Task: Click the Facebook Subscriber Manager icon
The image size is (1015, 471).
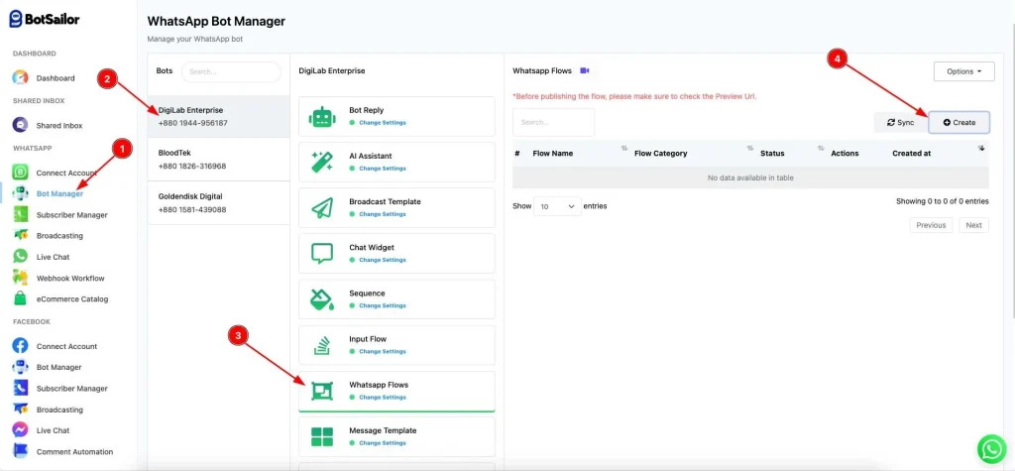Action: 20,388
